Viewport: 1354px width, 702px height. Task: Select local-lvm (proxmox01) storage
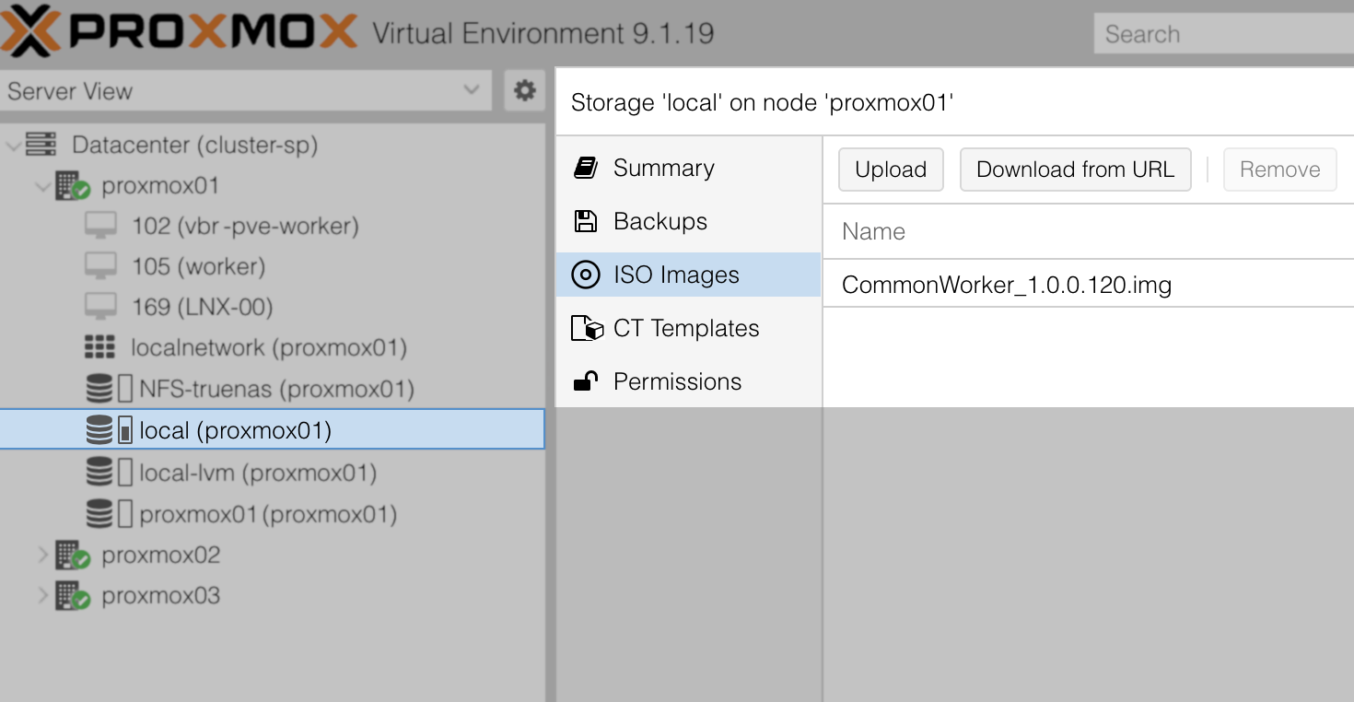point(258,473)
